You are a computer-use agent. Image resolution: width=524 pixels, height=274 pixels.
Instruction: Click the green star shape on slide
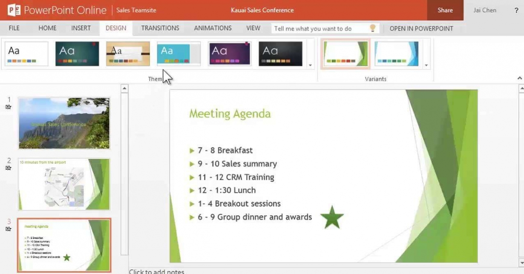pyautogui.click(x=331, y=217)
